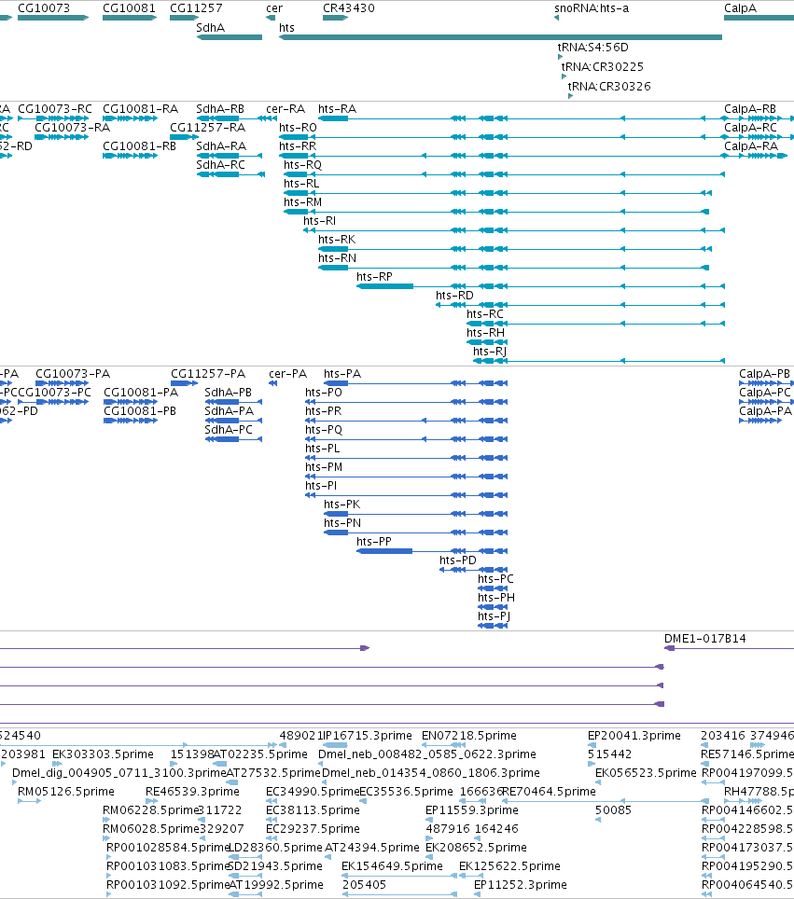This screenshot has width=794, height=899.
Task: Click the snoRNA:hts-a gene label
Action: tap(592, 8)
